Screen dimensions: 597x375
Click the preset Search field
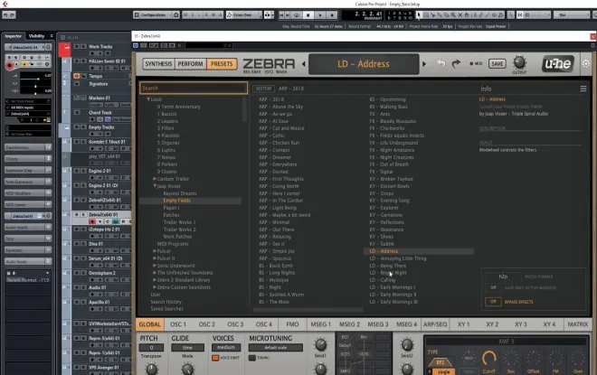pyautogui.click(x=194, y=88)
